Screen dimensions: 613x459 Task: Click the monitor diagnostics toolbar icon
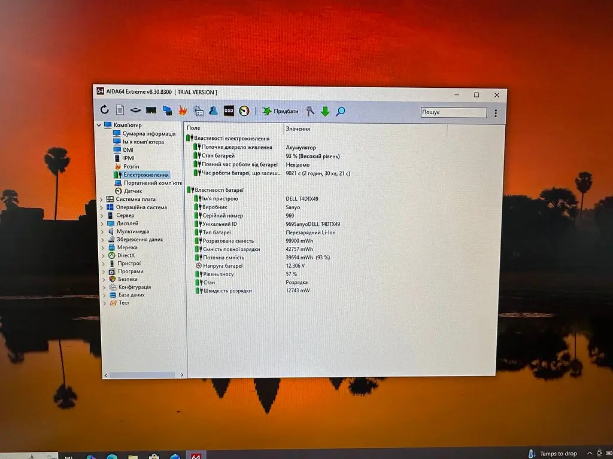pyautogui.click(x=168, y=111)
